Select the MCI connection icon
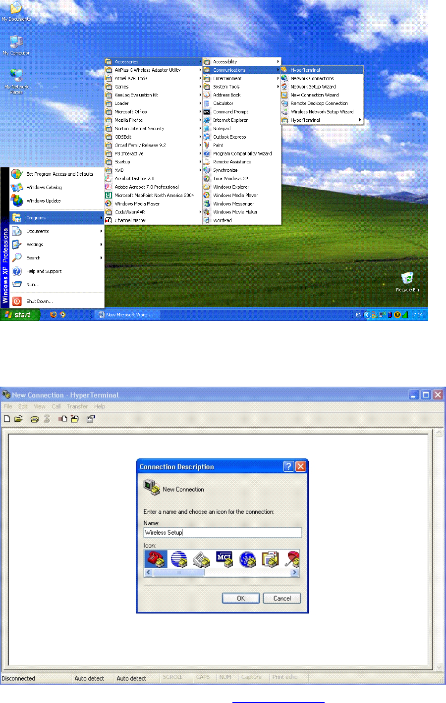This screenshot has width=446, height=703. pos(224,559)
